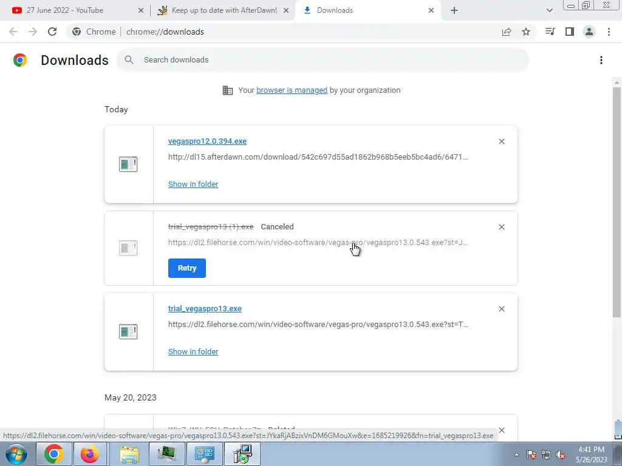Open the media control icon in toolbar
Screen dimensions: 622x466
[550, 32]
